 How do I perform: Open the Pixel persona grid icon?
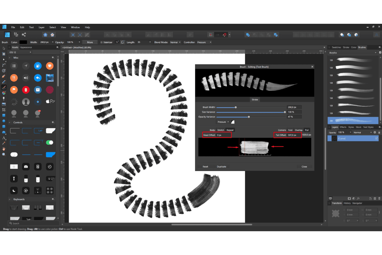(x=16, y=35)
